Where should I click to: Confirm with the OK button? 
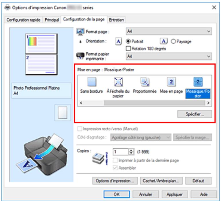tap(117, 194)
